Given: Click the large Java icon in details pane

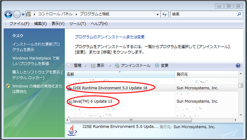Looking at the screenshot, I should point(72,130).
